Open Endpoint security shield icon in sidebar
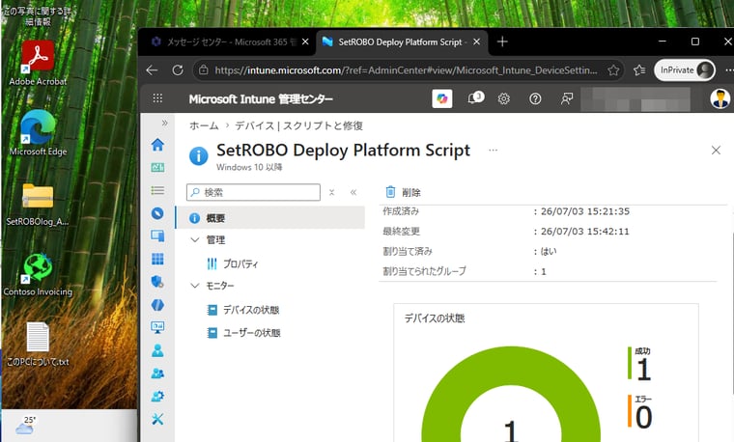This screenshot has height=442, width=734. [157, 282]
